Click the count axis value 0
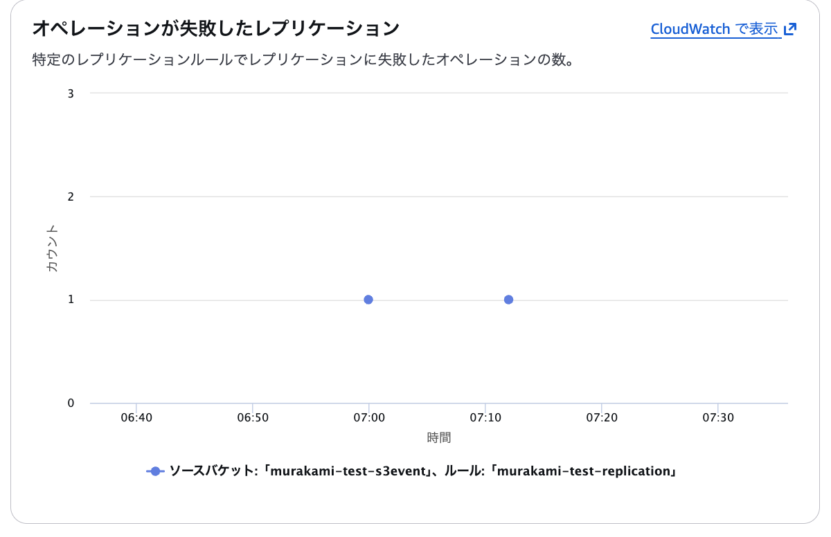The height and width of the screenshot is (537, 831). (71, 403)
